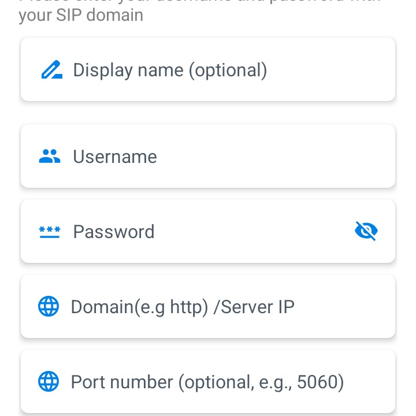Focus the Display name (optional) field

[x=208, y=69]
